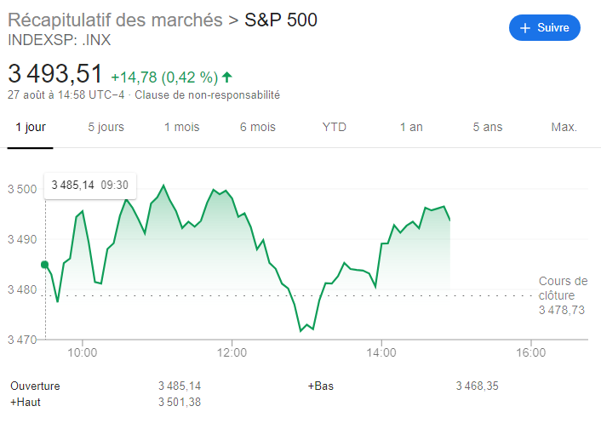Click the Cours de clôture label

563,288
